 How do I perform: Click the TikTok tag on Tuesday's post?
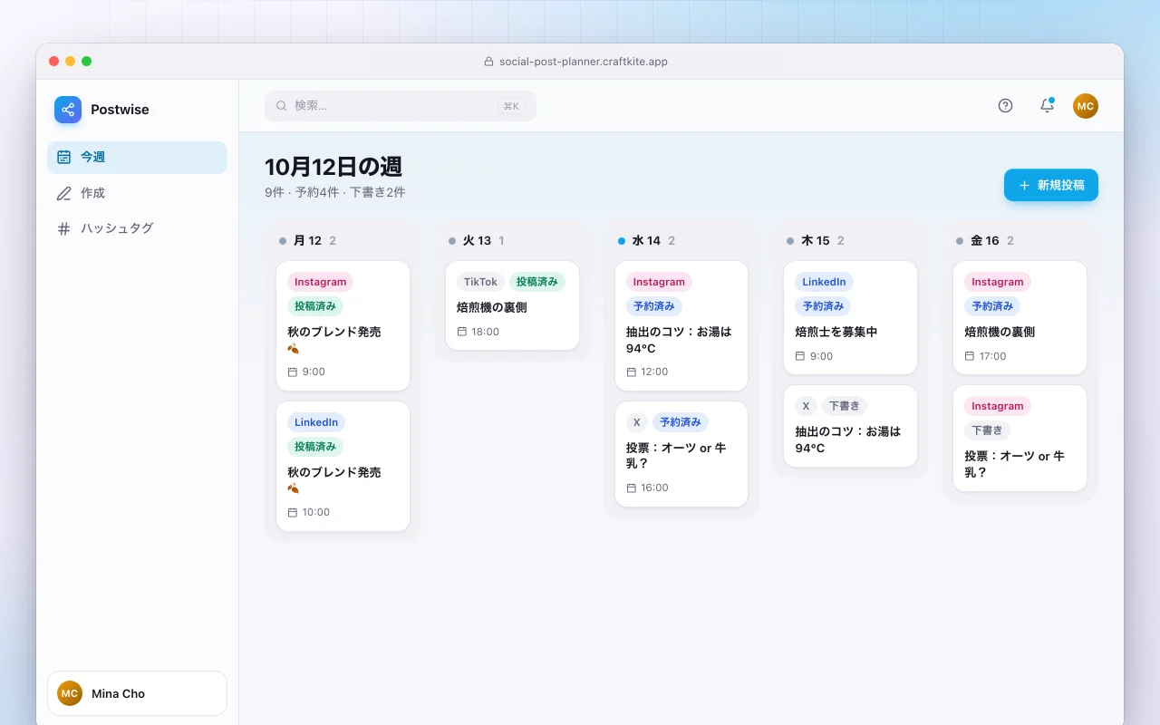click(x=480, y=282)
